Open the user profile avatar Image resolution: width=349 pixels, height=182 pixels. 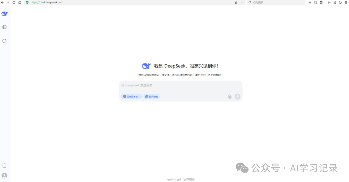coord(5,176)
